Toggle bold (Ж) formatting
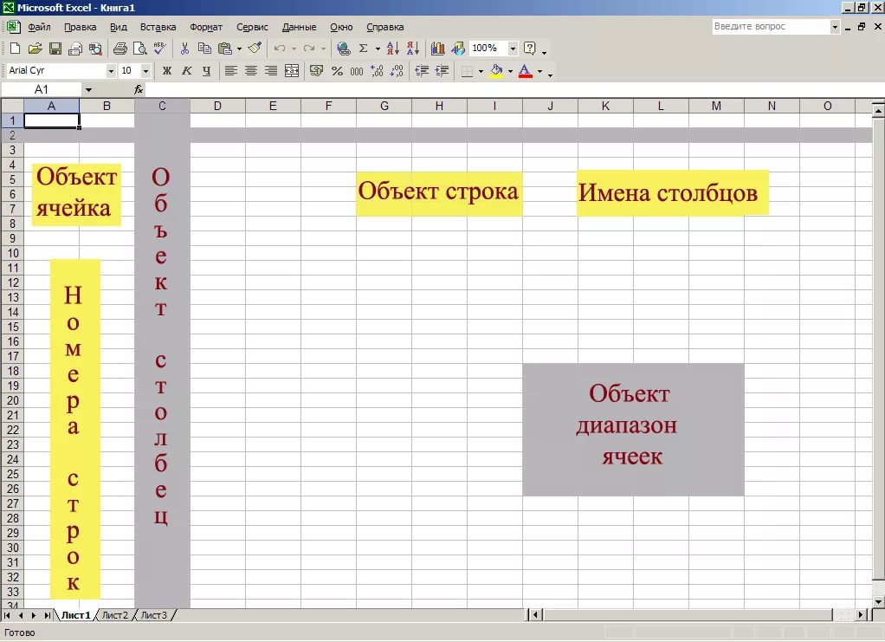This screenshot has height=642, width=885. coord(167,70)
